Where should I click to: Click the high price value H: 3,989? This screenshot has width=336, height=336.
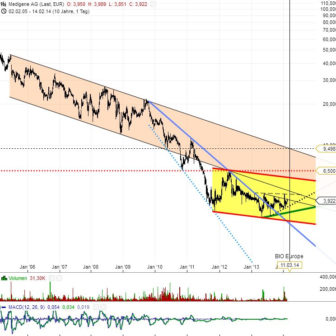pos(97,4)
